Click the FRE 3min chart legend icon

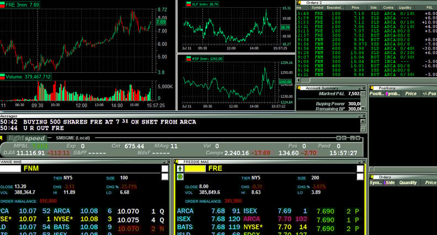[2, 5]
